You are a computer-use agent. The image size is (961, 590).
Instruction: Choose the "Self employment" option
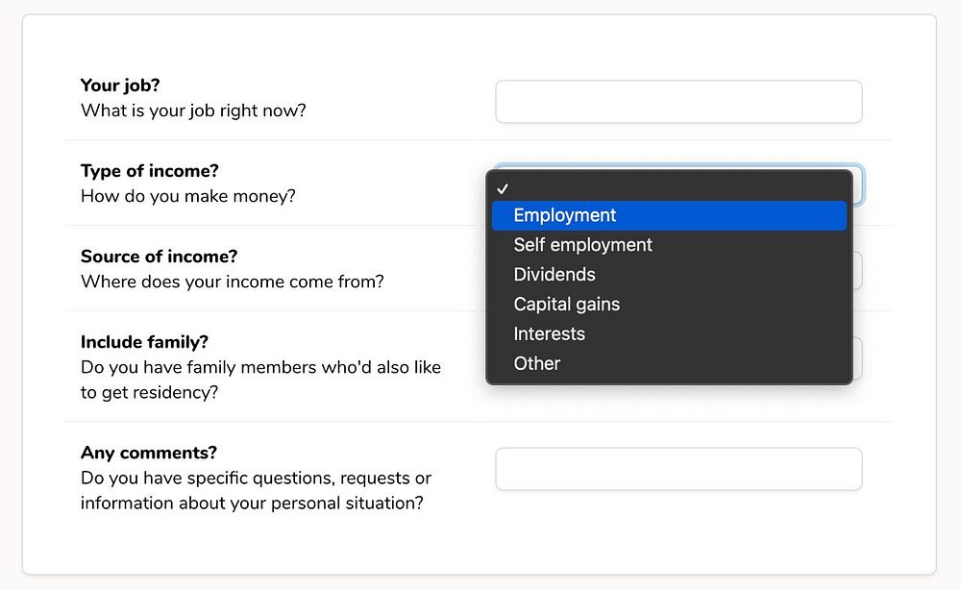[582, 245]
